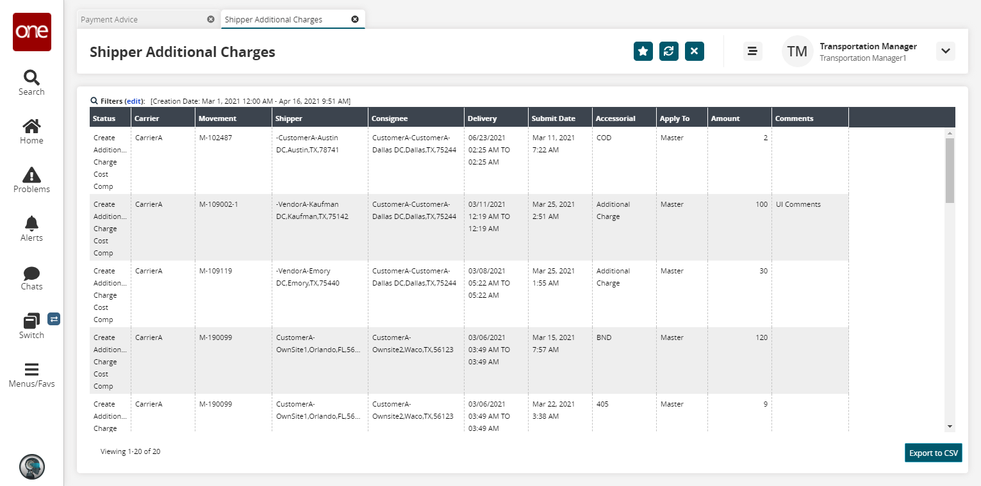
Task: Switch to the Payment Advice tab
Action: (110, 19)
